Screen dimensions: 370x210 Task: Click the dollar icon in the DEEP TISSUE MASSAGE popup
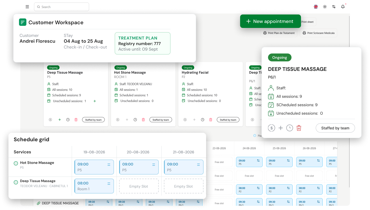pyautogui.click(x=271, y=128)
